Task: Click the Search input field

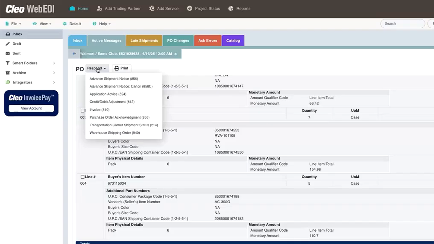Action: coord(403,24)
